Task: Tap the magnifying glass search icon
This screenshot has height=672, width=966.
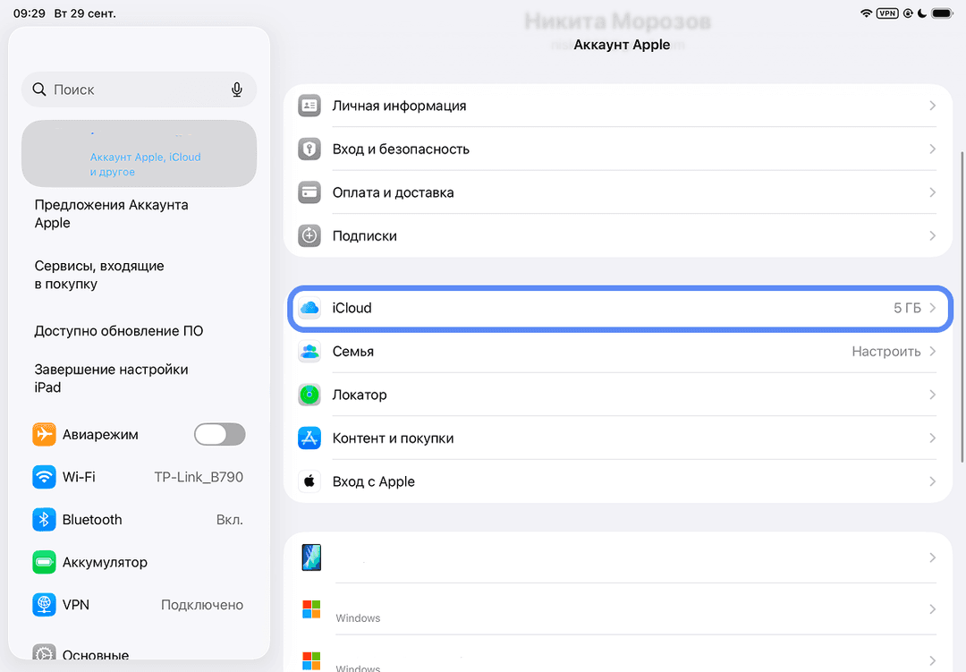Action: click(39, 89)
